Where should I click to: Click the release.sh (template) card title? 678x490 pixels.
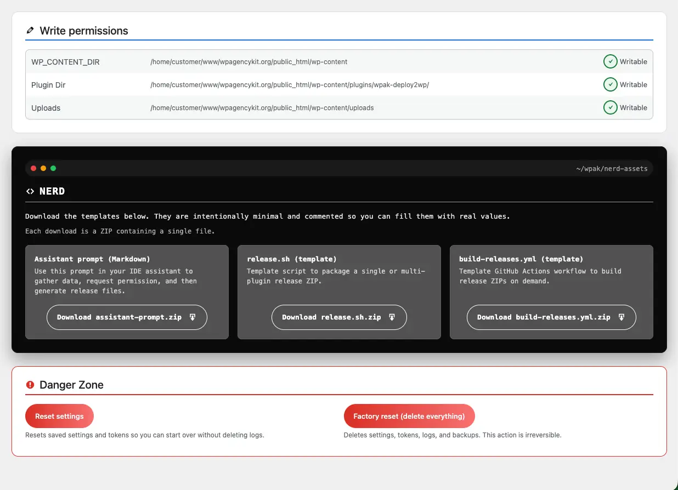coord(292,259)
